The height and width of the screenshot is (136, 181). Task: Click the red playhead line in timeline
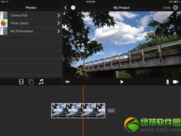[x=83, y=97]
